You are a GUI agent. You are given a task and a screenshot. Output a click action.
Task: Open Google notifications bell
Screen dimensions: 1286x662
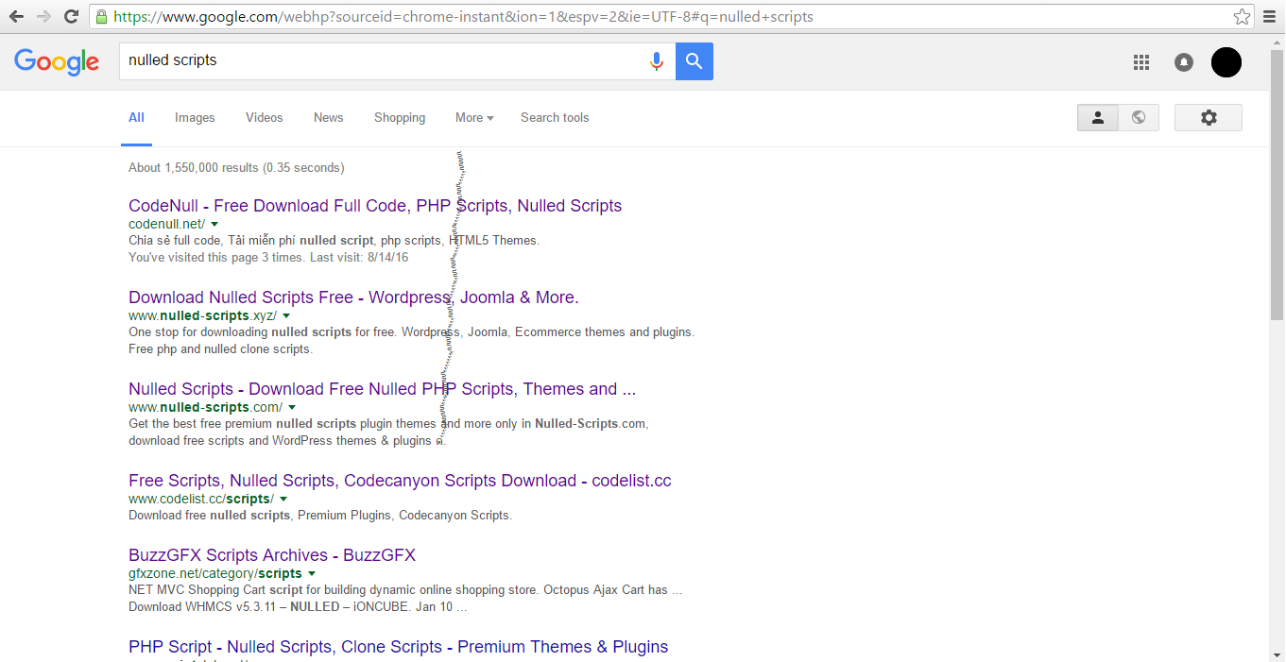click(1184, 62)
